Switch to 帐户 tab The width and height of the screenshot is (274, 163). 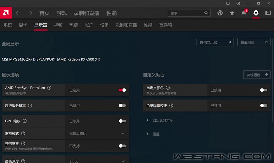coord(89,25)
